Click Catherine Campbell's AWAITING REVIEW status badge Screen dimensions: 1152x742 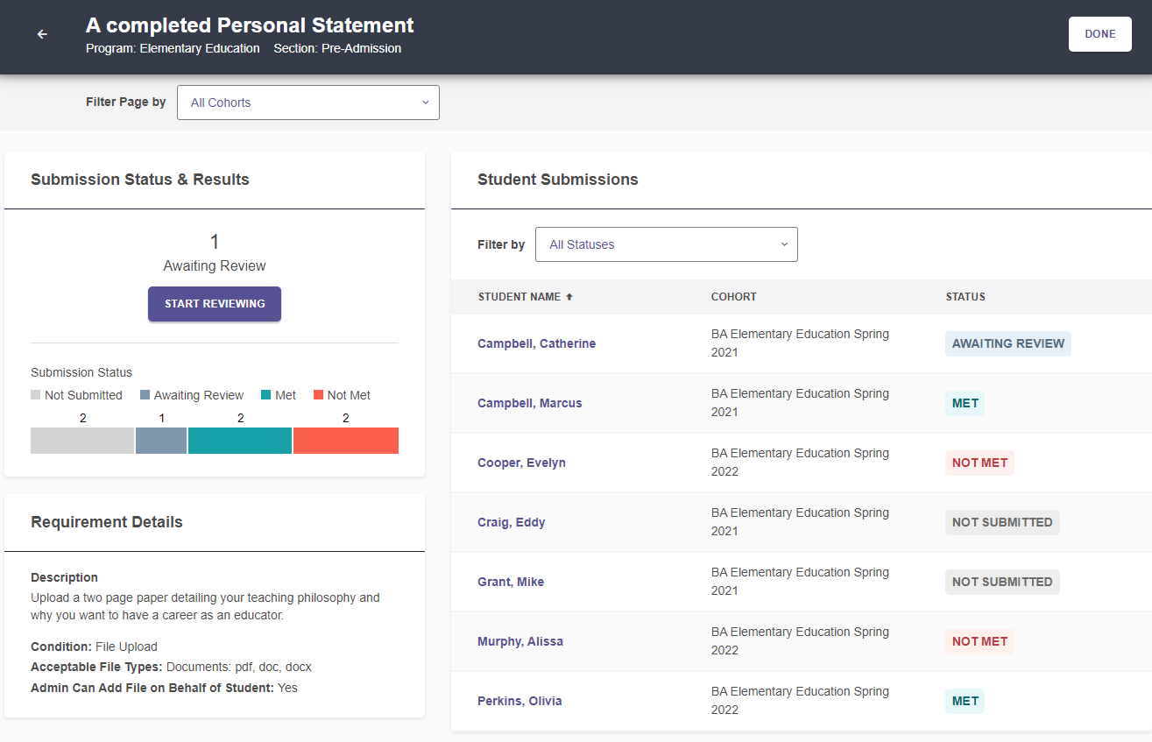1008,343
